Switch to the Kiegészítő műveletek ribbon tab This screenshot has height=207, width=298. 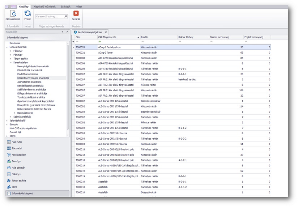coord(44,7)
